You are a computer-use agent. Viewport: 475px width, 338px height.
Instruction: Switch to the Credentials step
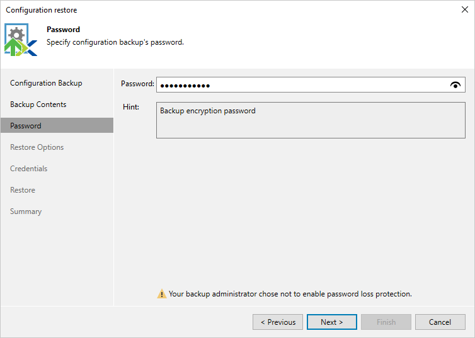click(29, 169)
